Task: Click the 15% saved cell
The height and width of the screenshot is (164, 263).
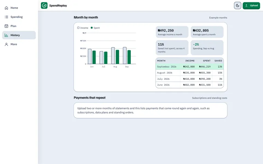Action: pos(220,73)
